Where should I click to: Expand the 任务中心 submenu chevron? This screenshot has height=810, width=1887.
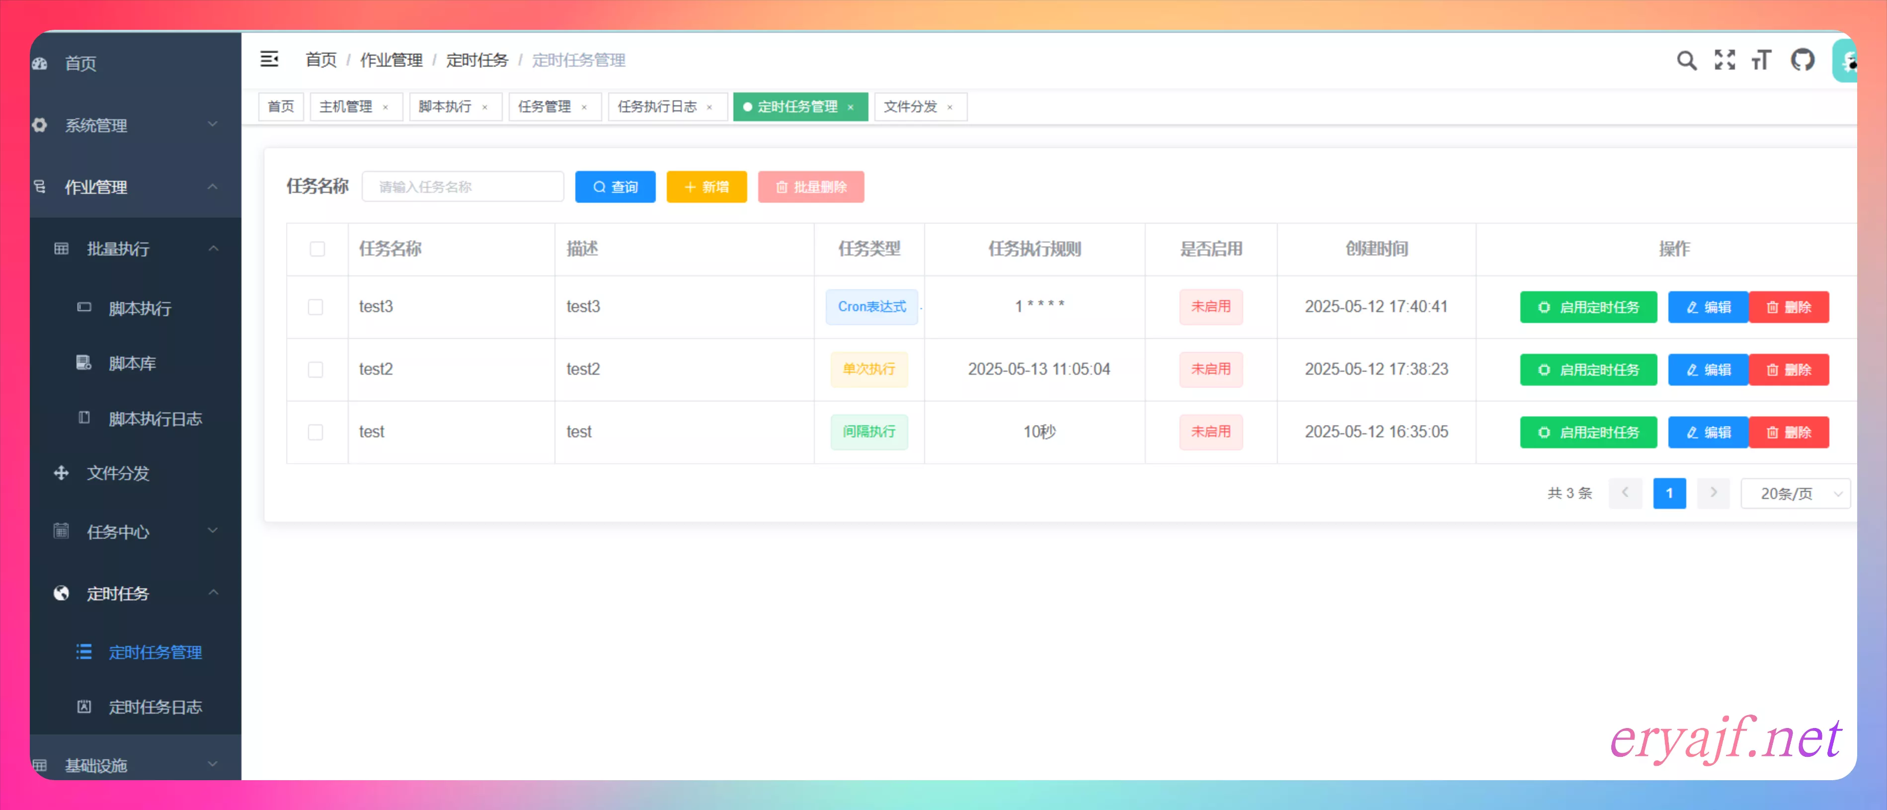[213, 530]
